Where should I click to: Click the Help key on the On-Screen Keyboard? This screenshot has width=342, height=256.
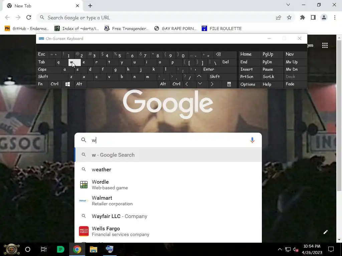point(272,84)
